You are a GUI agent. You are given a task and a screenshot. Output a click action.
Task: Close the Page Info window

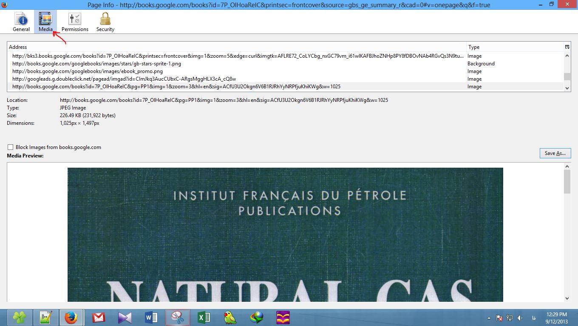(x=567, y=4)
